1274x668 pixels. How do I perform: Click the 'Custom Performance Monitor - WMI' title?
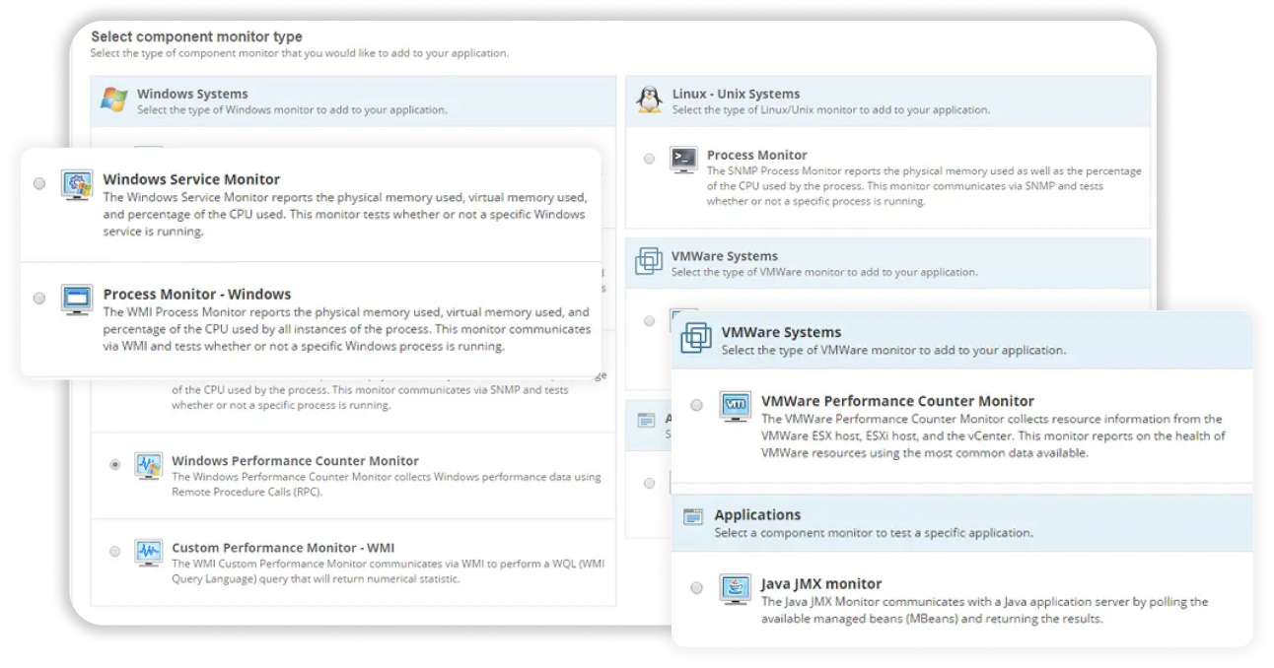pos(283,547)
